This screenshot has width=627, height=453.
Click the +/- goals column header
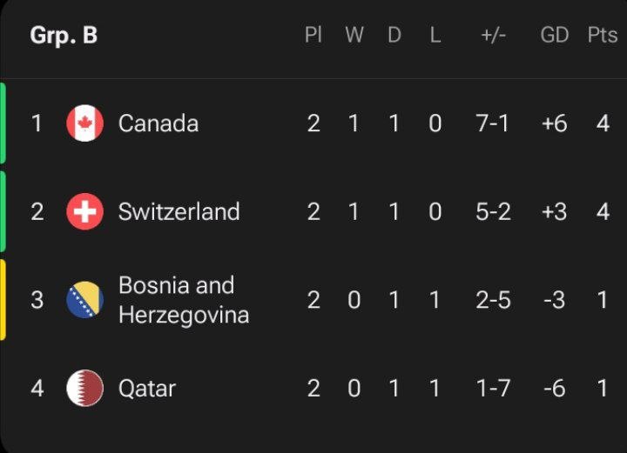pyautogui.click(x=494, y=35)
